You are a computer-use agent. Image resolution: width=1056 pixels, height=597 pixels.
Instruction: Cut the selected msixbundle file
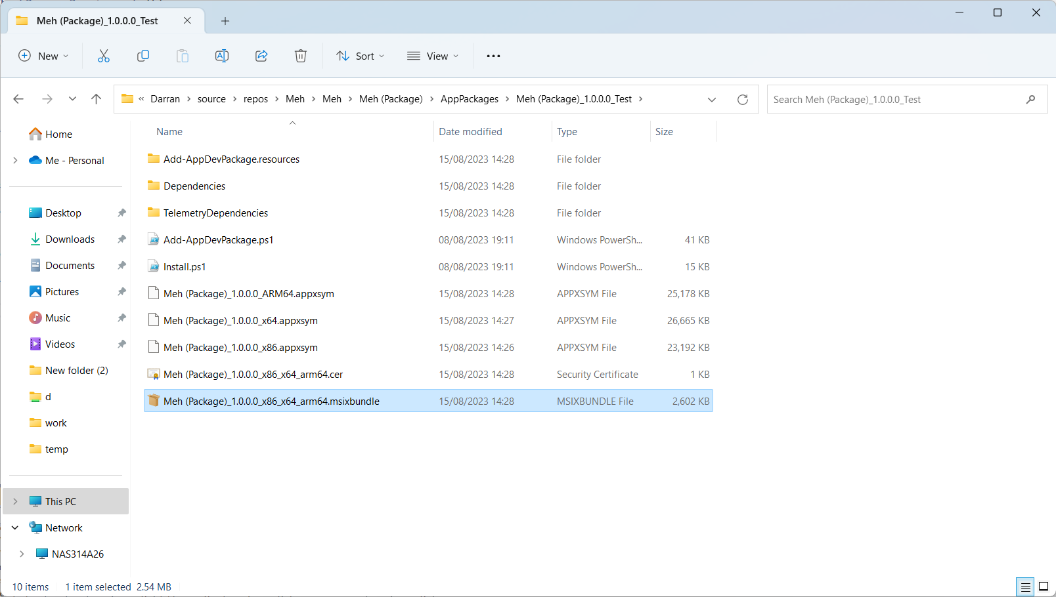click(104, 56)
